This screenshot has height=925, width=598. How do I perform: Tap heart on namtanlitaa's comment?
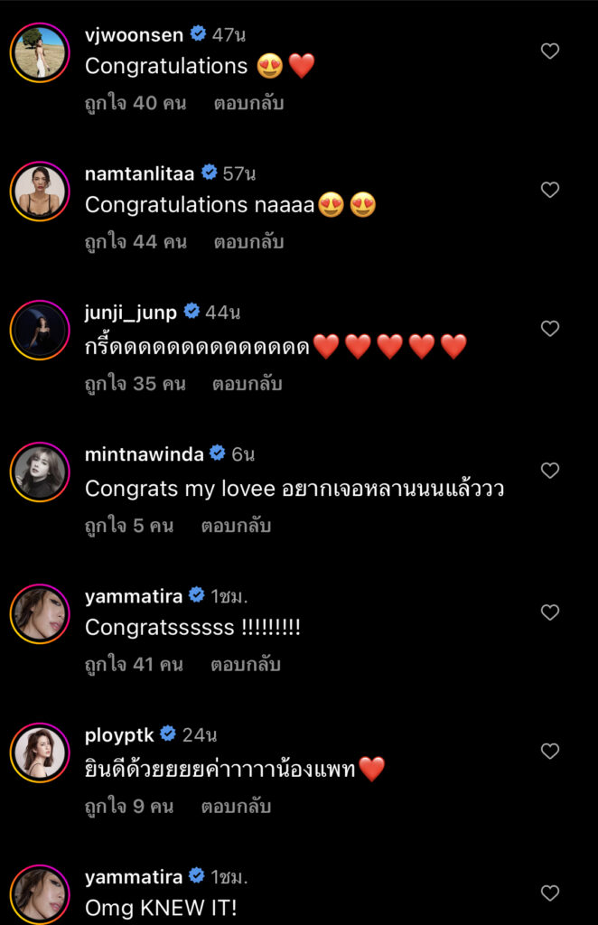tap(550, 190)
